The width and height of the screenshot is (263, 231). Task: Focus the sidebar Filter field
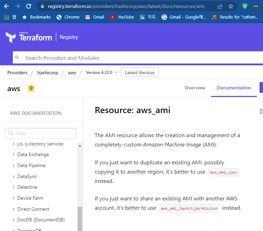pos(41,133)
